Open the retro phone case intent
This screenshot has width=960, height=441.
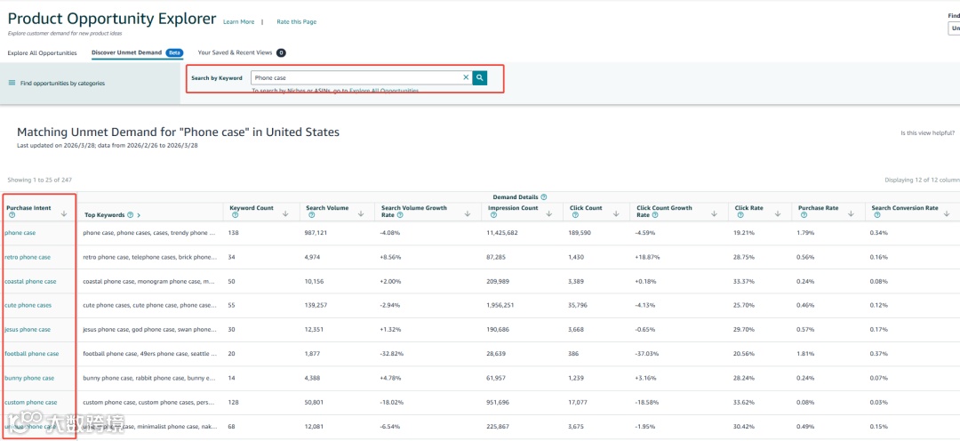point(28,257)
